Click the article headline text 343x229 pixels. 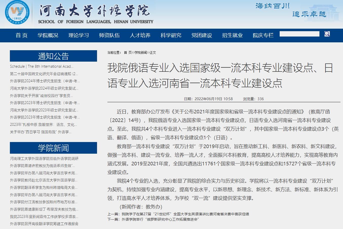[x=220, y=76]
